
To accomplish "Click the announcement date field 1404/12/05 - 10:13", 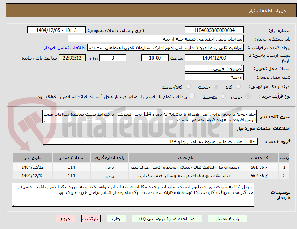I will click(57, 30).
